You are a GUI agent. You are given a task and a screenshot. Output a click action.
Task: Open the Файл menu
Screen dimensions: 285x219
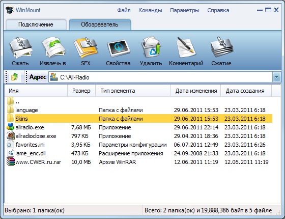coord(124,10)
